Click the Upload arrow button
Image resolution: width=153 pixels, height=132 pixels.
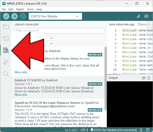click(x=15, y=16)
